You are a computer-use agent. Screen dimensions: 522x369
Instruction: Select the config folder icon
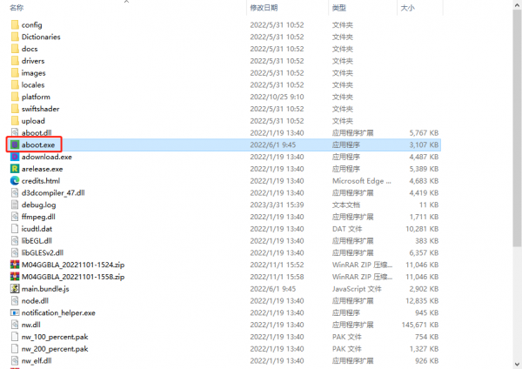tap(14, 25)
